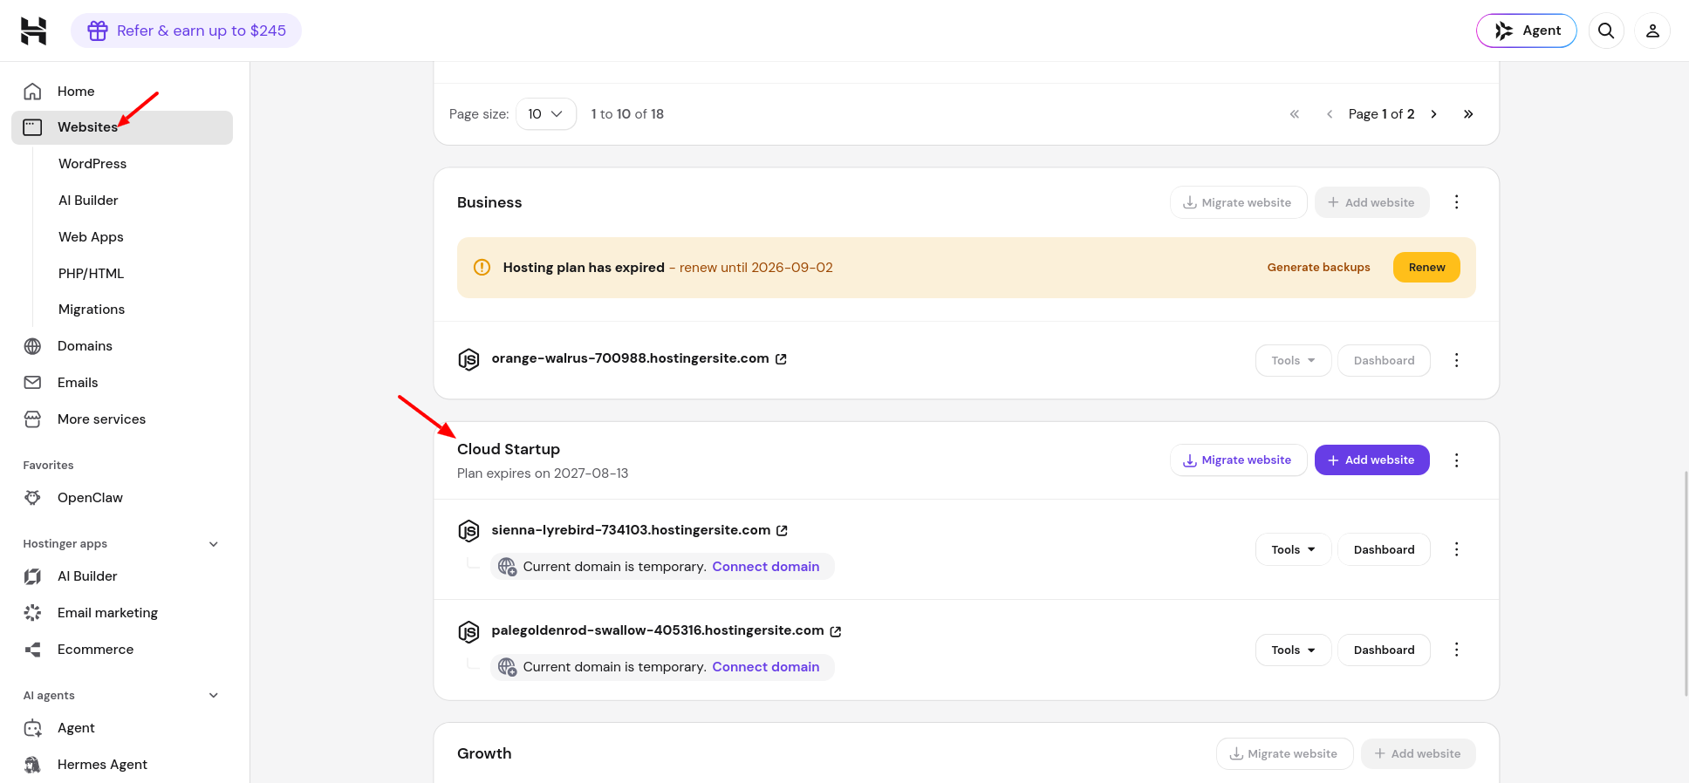Image resolution: width=1689 pixels, height=783 pixels.
Task: Connect domain for palegoldenrod-swallow site
Action: [x=765, y=667]
